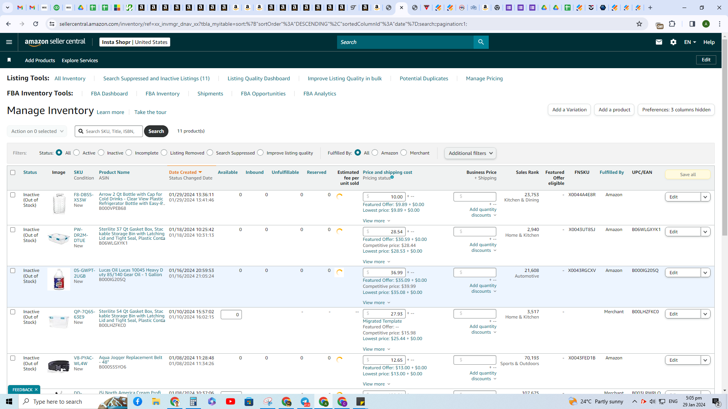Image resolution: width=728 pixels, height=409 pixels.
Task: Expand quantity discounts for Aqua Jogger row
Action: pyautogui.click(x=483, y=376)
